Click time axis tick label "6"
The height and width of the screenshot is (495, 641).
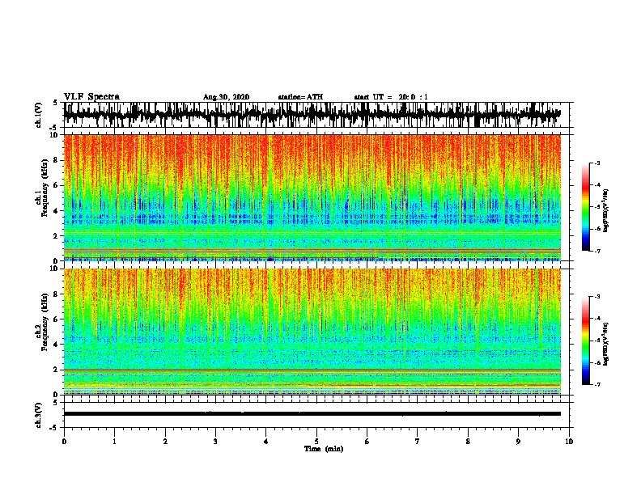coord(367,442)
